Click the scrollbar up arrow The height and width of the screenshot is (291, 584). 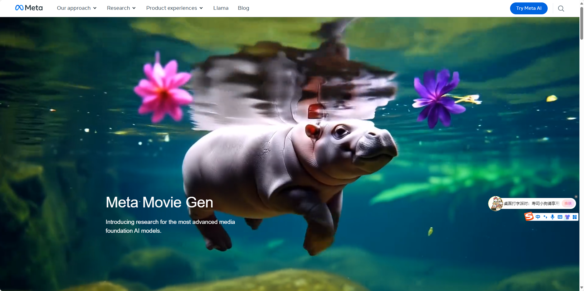pyautogui.click(x=582, y=3)
